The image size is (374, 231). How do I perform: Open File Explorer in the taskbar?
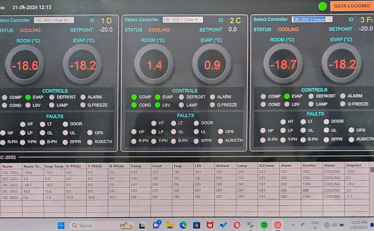tap(170, 225)
